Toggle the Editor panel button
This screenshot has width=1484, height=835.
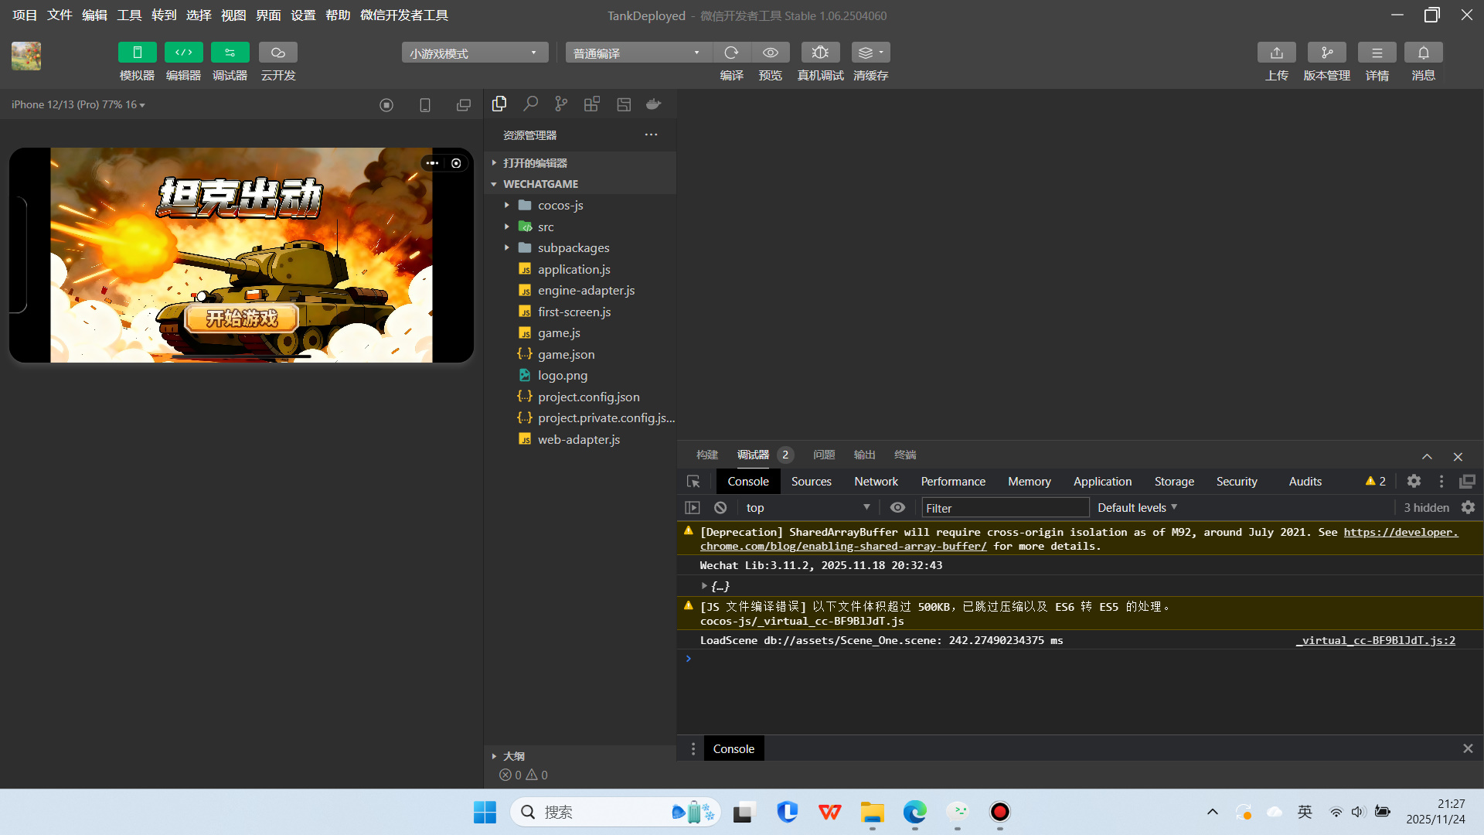(x=183, y=53)
